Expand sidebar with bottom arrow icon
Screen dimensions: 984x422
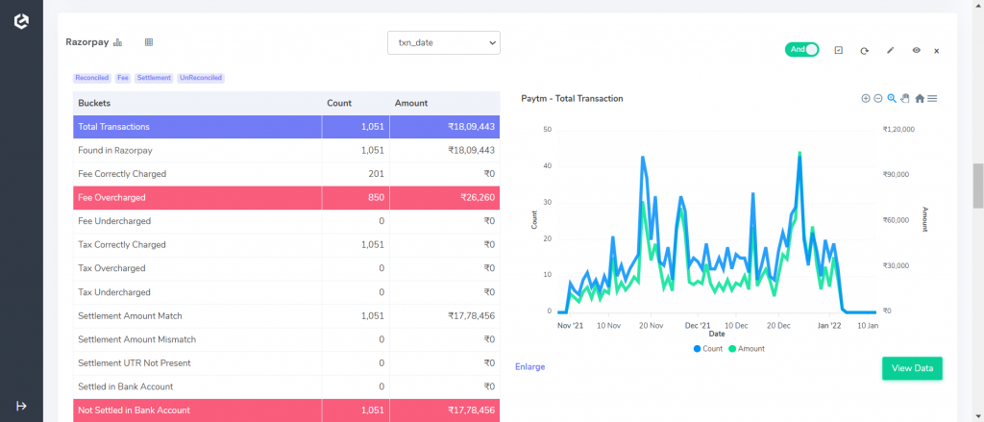tap(21, 407)
